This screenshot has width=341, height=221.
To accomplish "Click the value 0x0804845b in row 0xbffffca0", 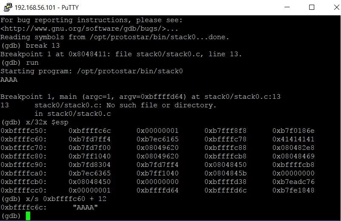I will (x=225, y=173).
